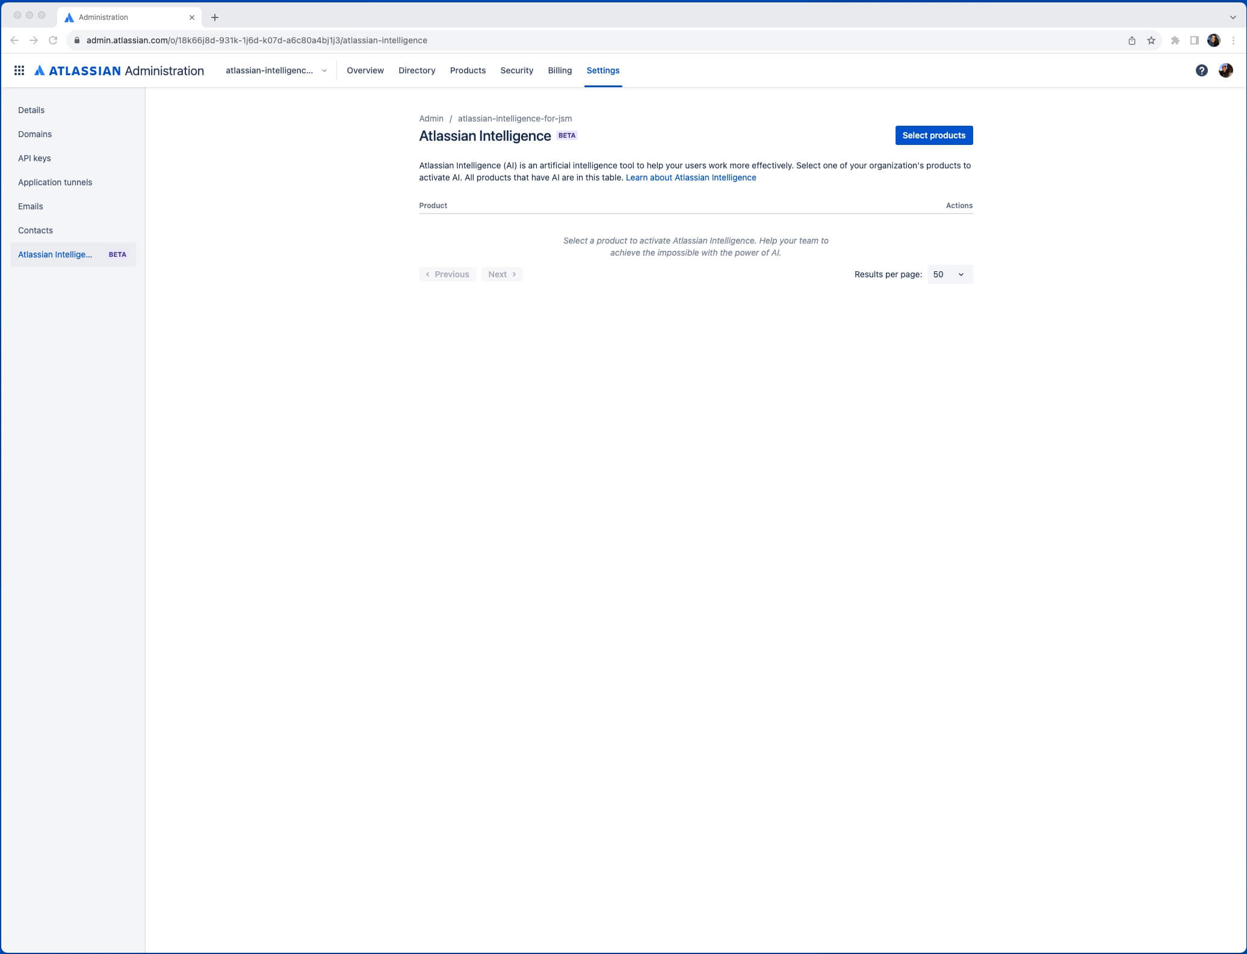Switch to the Billing tab
Screen dimensions: 1247x954
click(x=560, y=70)
